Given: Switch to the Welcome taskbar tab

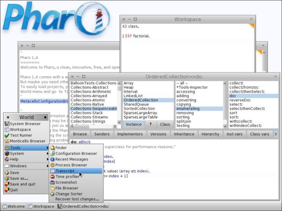Looking at the screenshot, I should 14,206.
